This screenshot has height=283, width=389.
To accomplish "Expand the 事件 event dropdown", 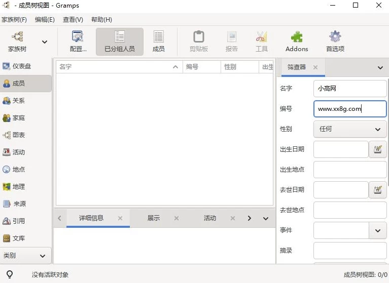I will 377,230.
